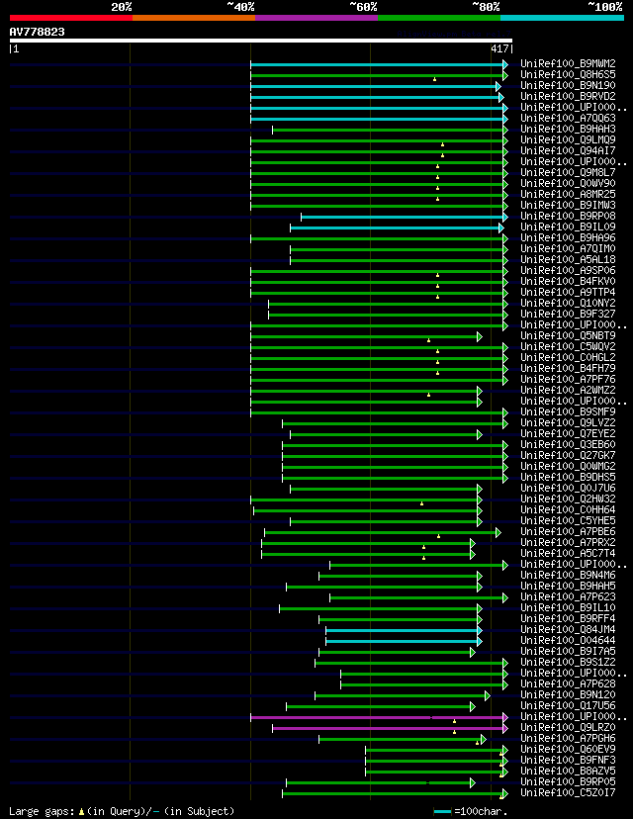This screenshot has width=633, height=819.
Task: Open hit UniRef100_A7QQ63
Action: [569, 119]
